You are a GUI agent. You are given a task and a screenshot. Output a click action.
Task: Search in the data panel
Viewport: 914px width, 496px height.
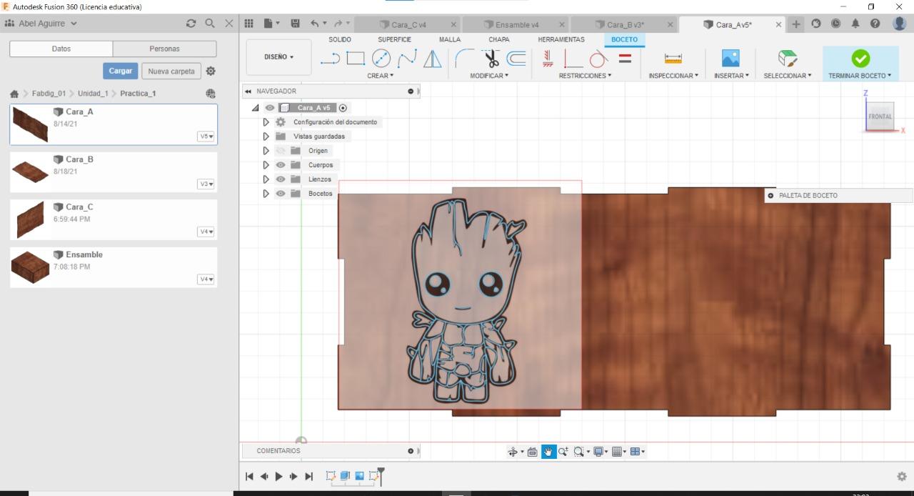(210, 24)
